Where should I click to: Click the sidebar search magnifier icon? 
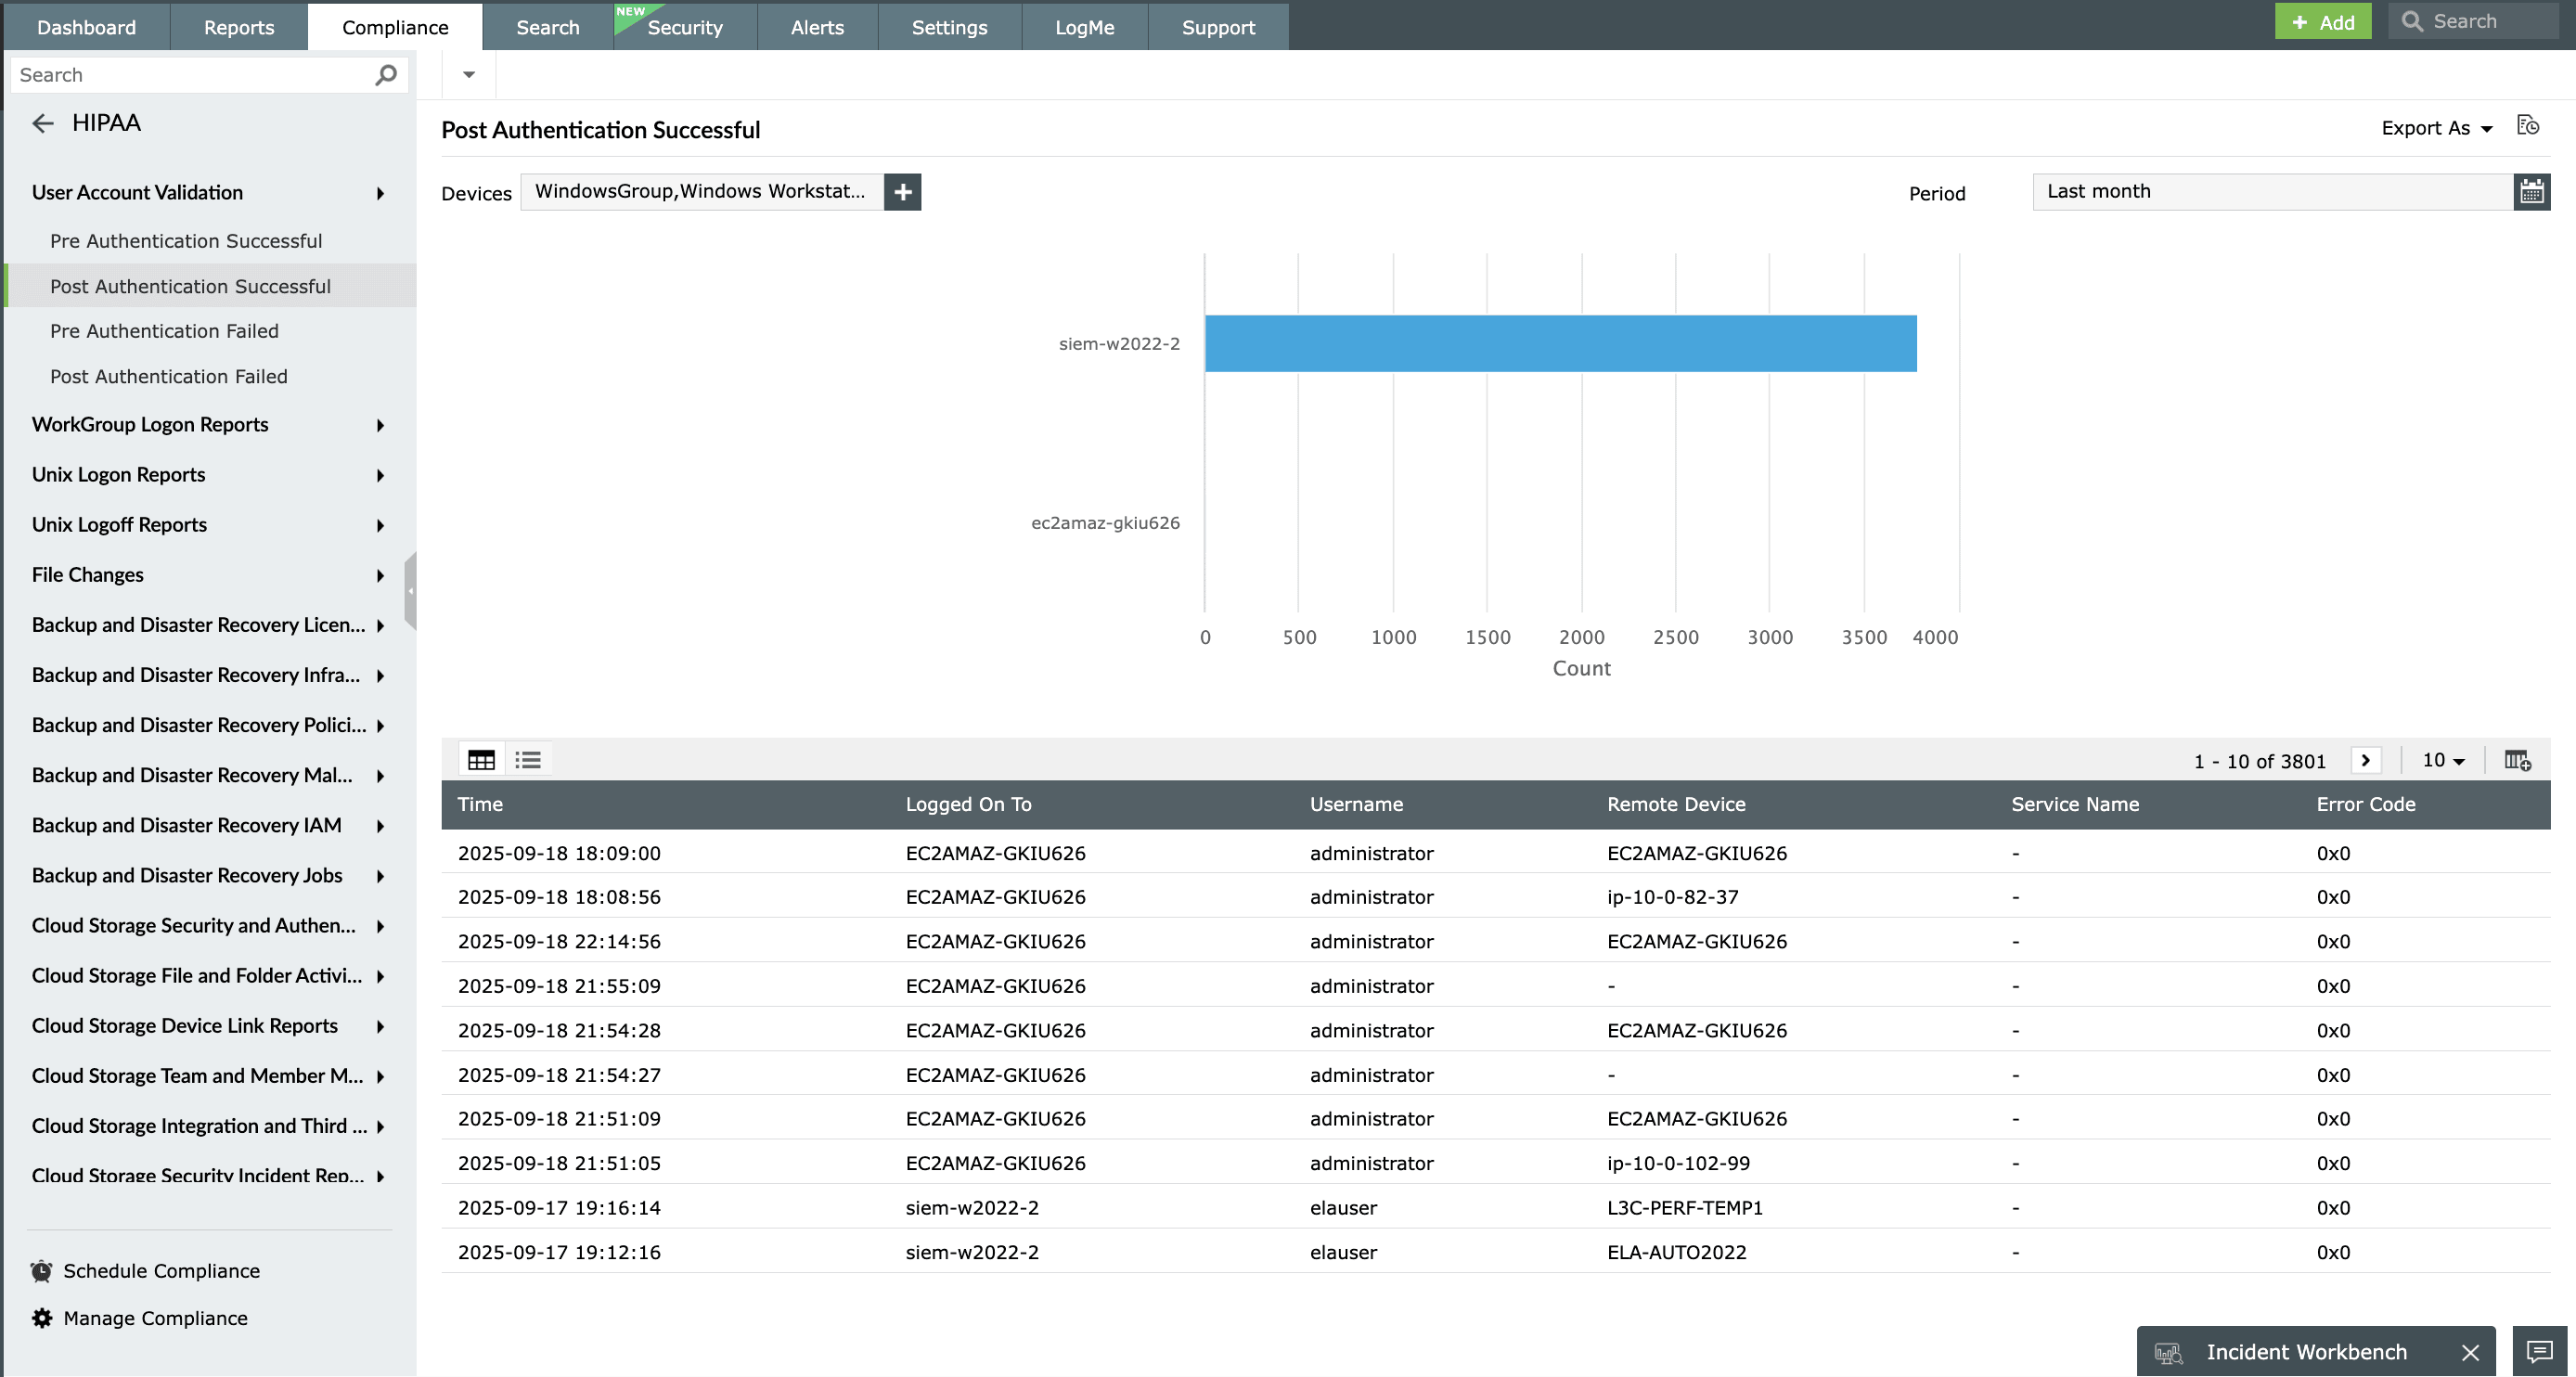point(386,75)
